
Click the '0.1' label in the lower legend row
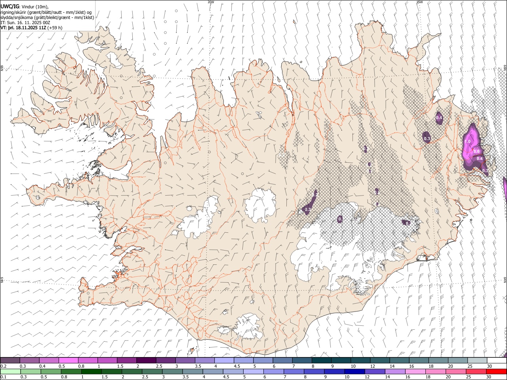point(3,377)
